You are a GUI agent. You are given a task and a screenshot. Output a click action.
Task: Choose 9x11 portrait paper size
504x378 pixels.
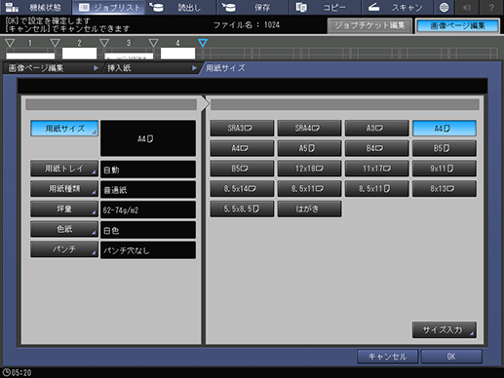tap(445, 169)
